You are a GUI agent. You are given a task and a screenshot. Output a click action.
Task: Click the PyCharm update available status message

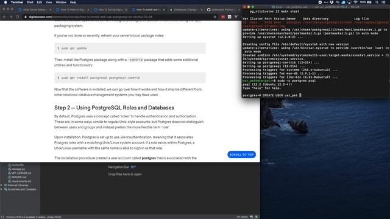pos(34,217)
